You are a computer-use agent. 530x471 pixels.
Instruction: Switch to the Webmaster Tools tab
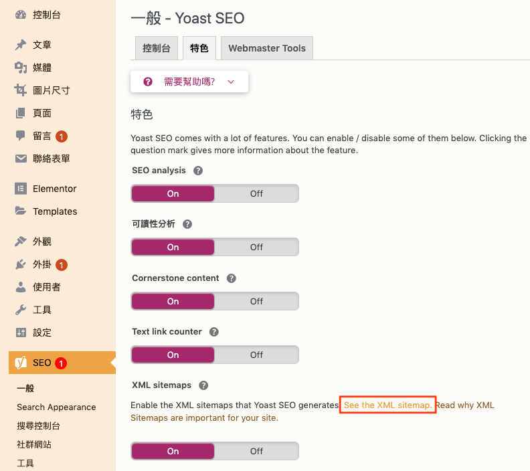pyautogui.click(x=267, y=48)
